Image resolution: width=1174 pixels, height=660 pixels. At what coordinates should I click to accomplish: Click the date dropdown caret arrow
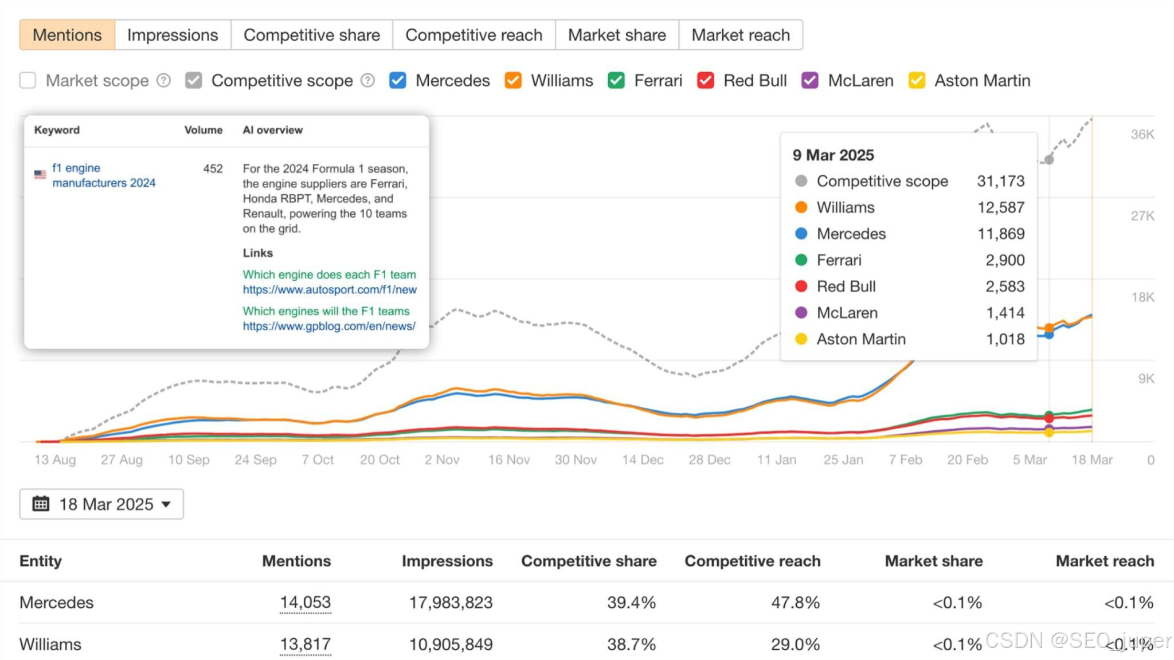[166, 505]
